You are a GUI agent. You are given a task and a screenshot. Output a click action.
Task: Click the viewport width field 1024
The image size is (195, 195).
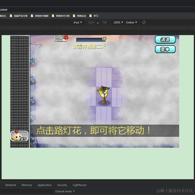(91, 22)
